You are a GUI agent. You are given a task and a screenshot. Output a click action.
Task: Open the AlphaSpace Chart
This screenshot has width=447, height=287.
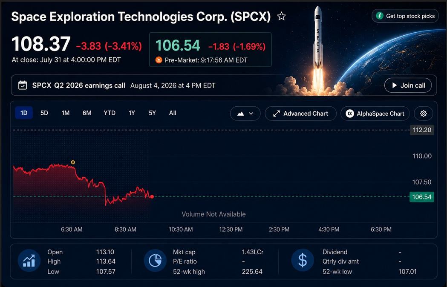pos(375,114)
